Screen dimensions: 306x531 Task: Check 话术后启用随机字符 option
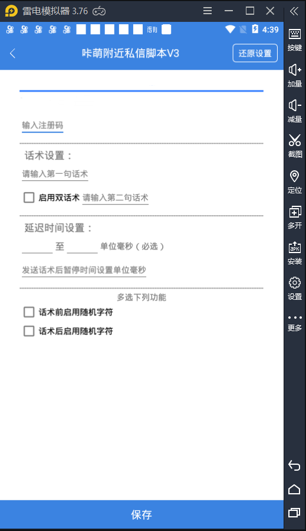point(29,331)
